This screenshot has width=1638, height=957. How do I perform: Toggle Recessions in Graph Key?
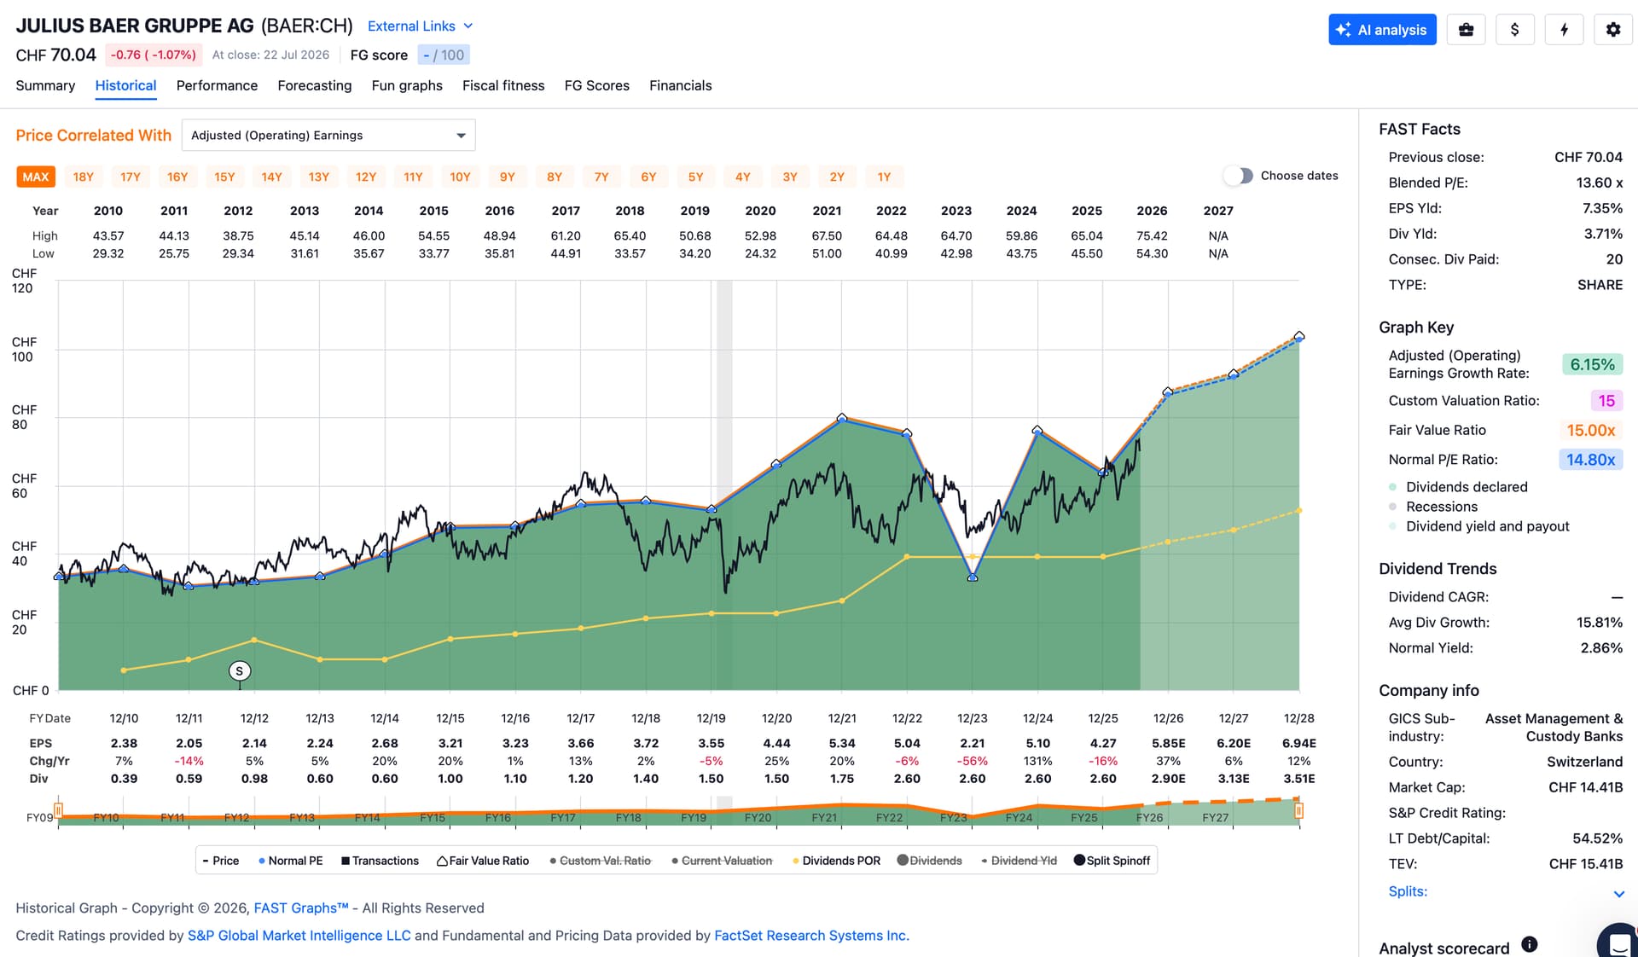point(1433,507)
